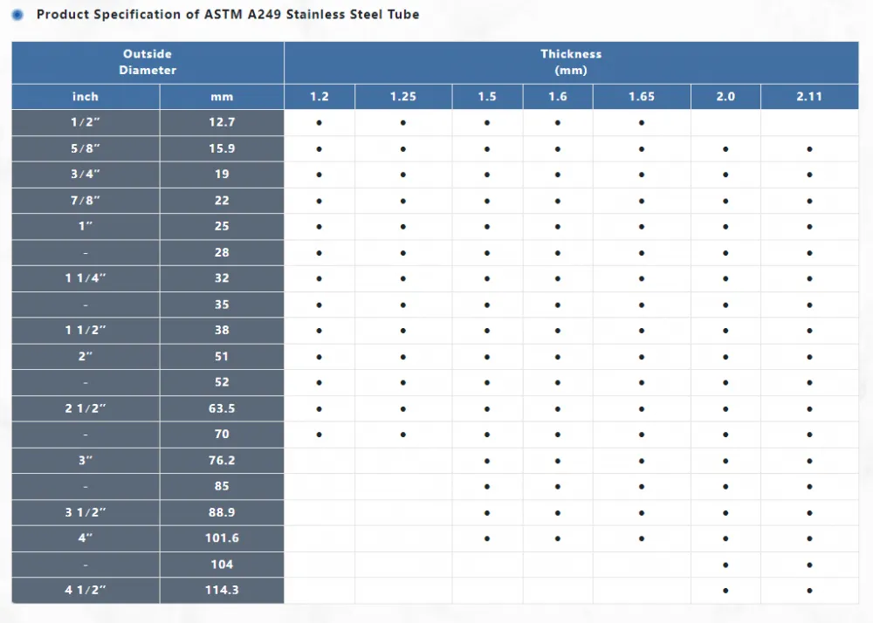Select the 1.25 thickness column header
Viewport: 873px width, 623px height.
click(403, 97)
